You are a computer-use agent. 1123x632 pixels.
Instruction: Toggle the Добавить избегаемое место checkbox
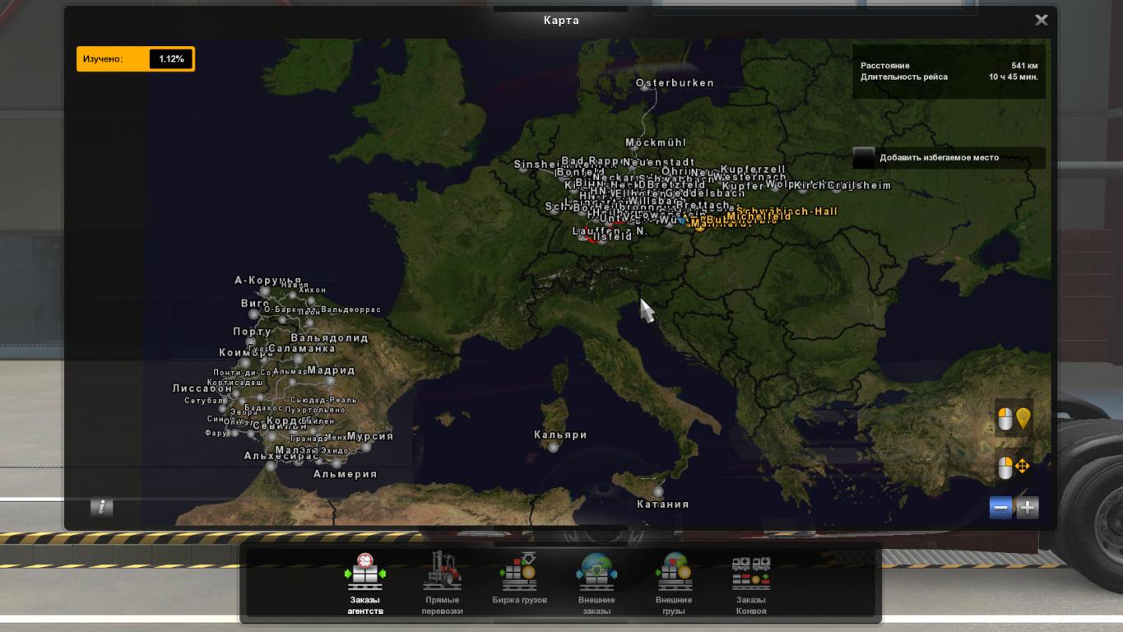863,157
